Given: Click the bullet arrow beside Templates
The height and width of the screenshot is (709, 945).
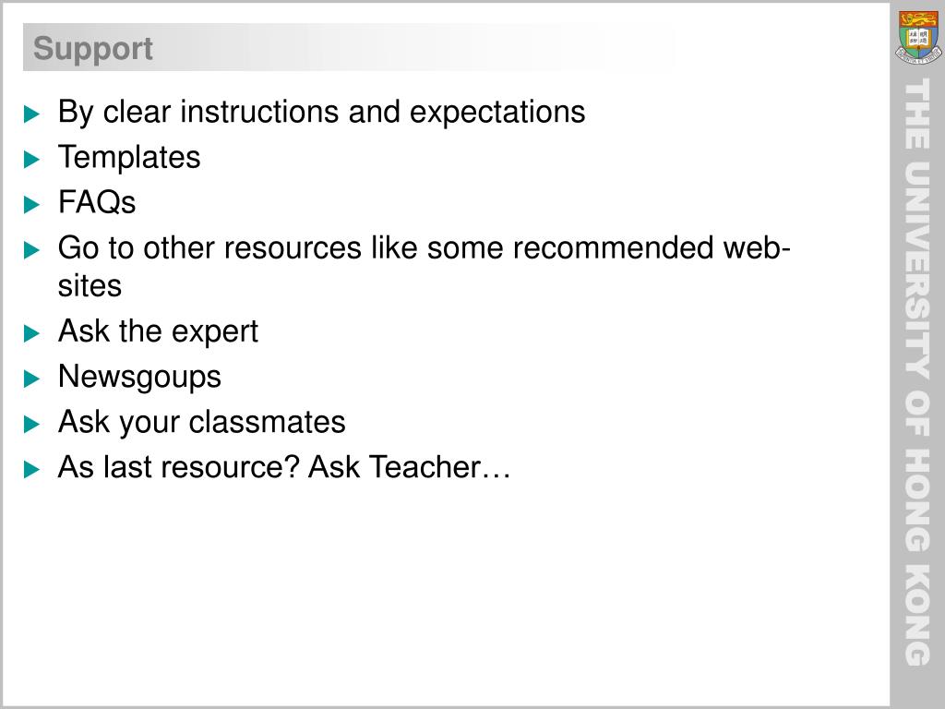Looking at the screenshot, I should coord(32,159).
